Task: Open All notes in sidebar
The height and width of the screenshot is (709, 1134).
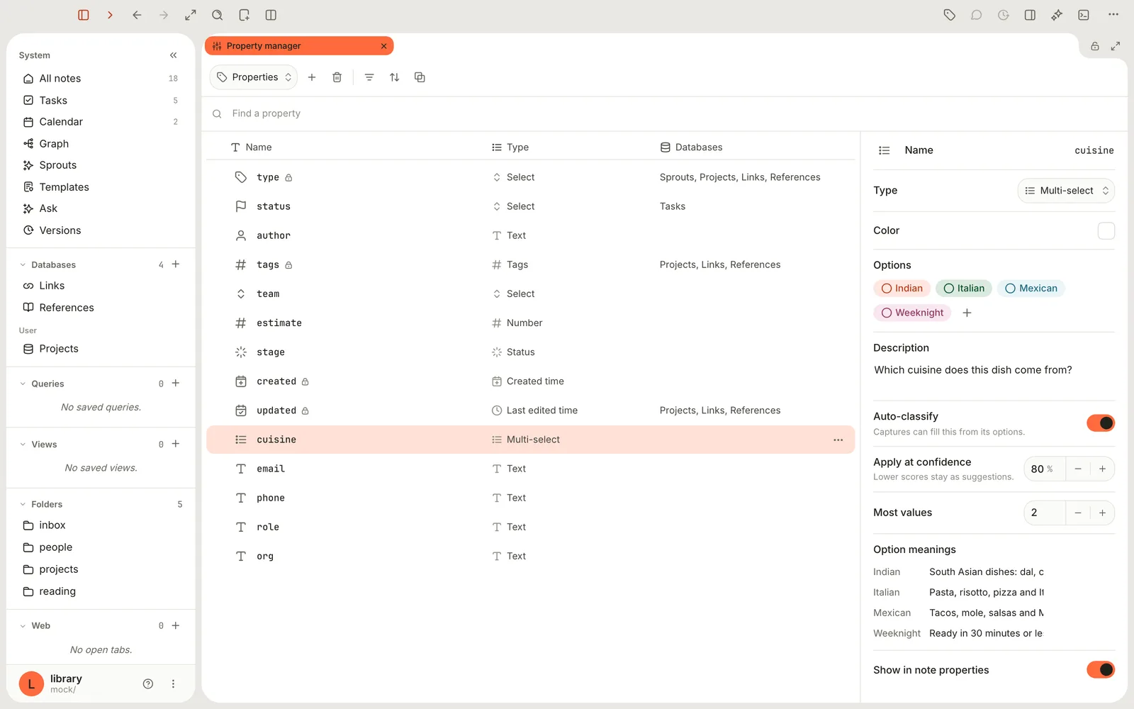Action: click(101, 79)
